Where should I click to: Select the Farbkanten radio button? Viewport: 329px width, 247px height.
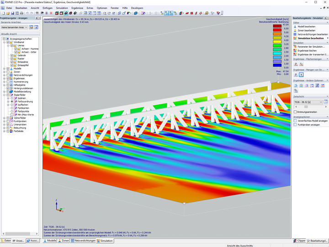pos(12,108)
